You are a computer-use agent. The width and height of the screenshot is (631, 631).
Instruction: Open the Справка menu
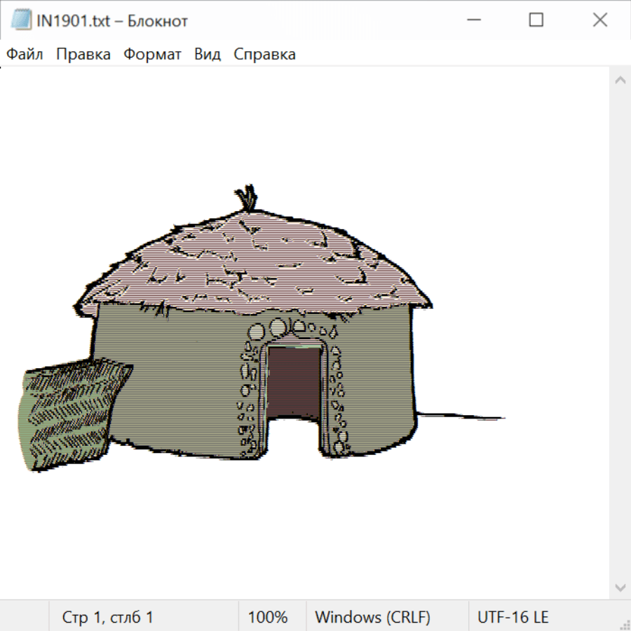point(264,55)
